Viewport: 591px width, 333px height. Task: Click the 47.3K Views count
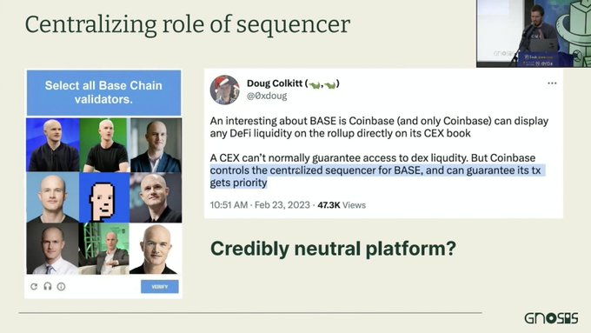342,205
